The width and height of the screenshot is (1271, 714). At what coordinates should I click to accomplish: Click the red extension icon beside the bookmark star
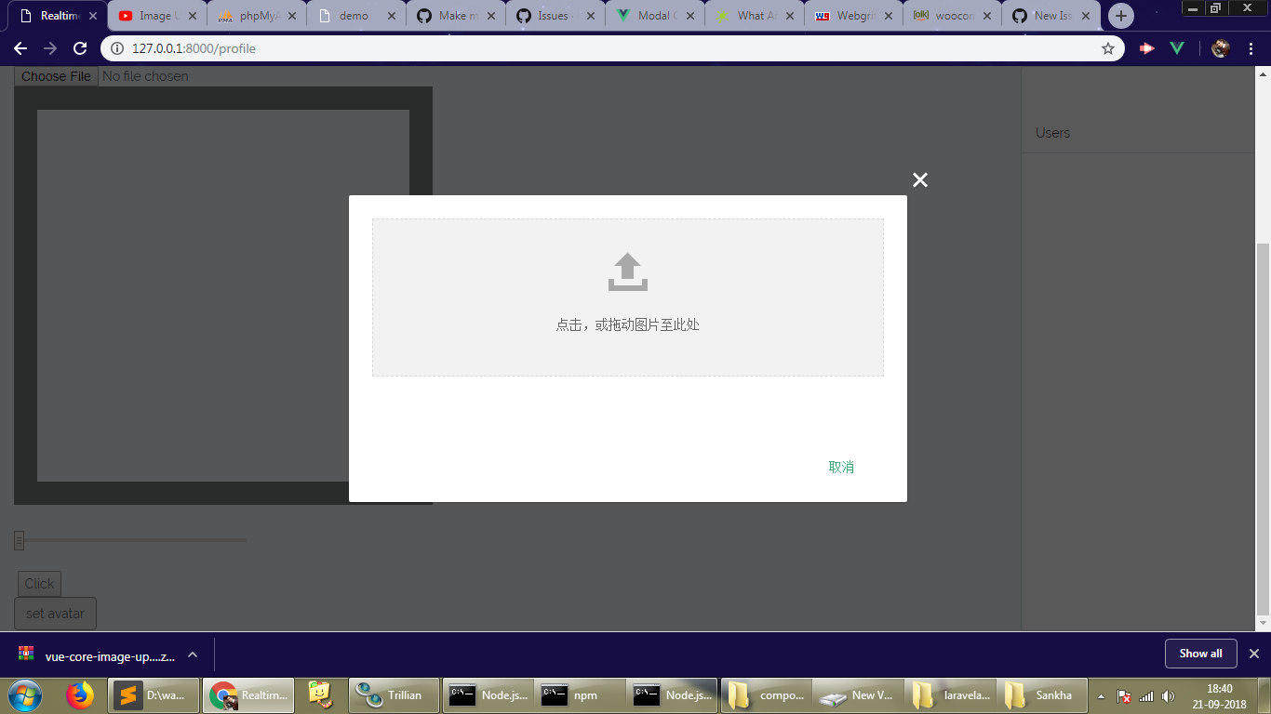[1146, 48]
